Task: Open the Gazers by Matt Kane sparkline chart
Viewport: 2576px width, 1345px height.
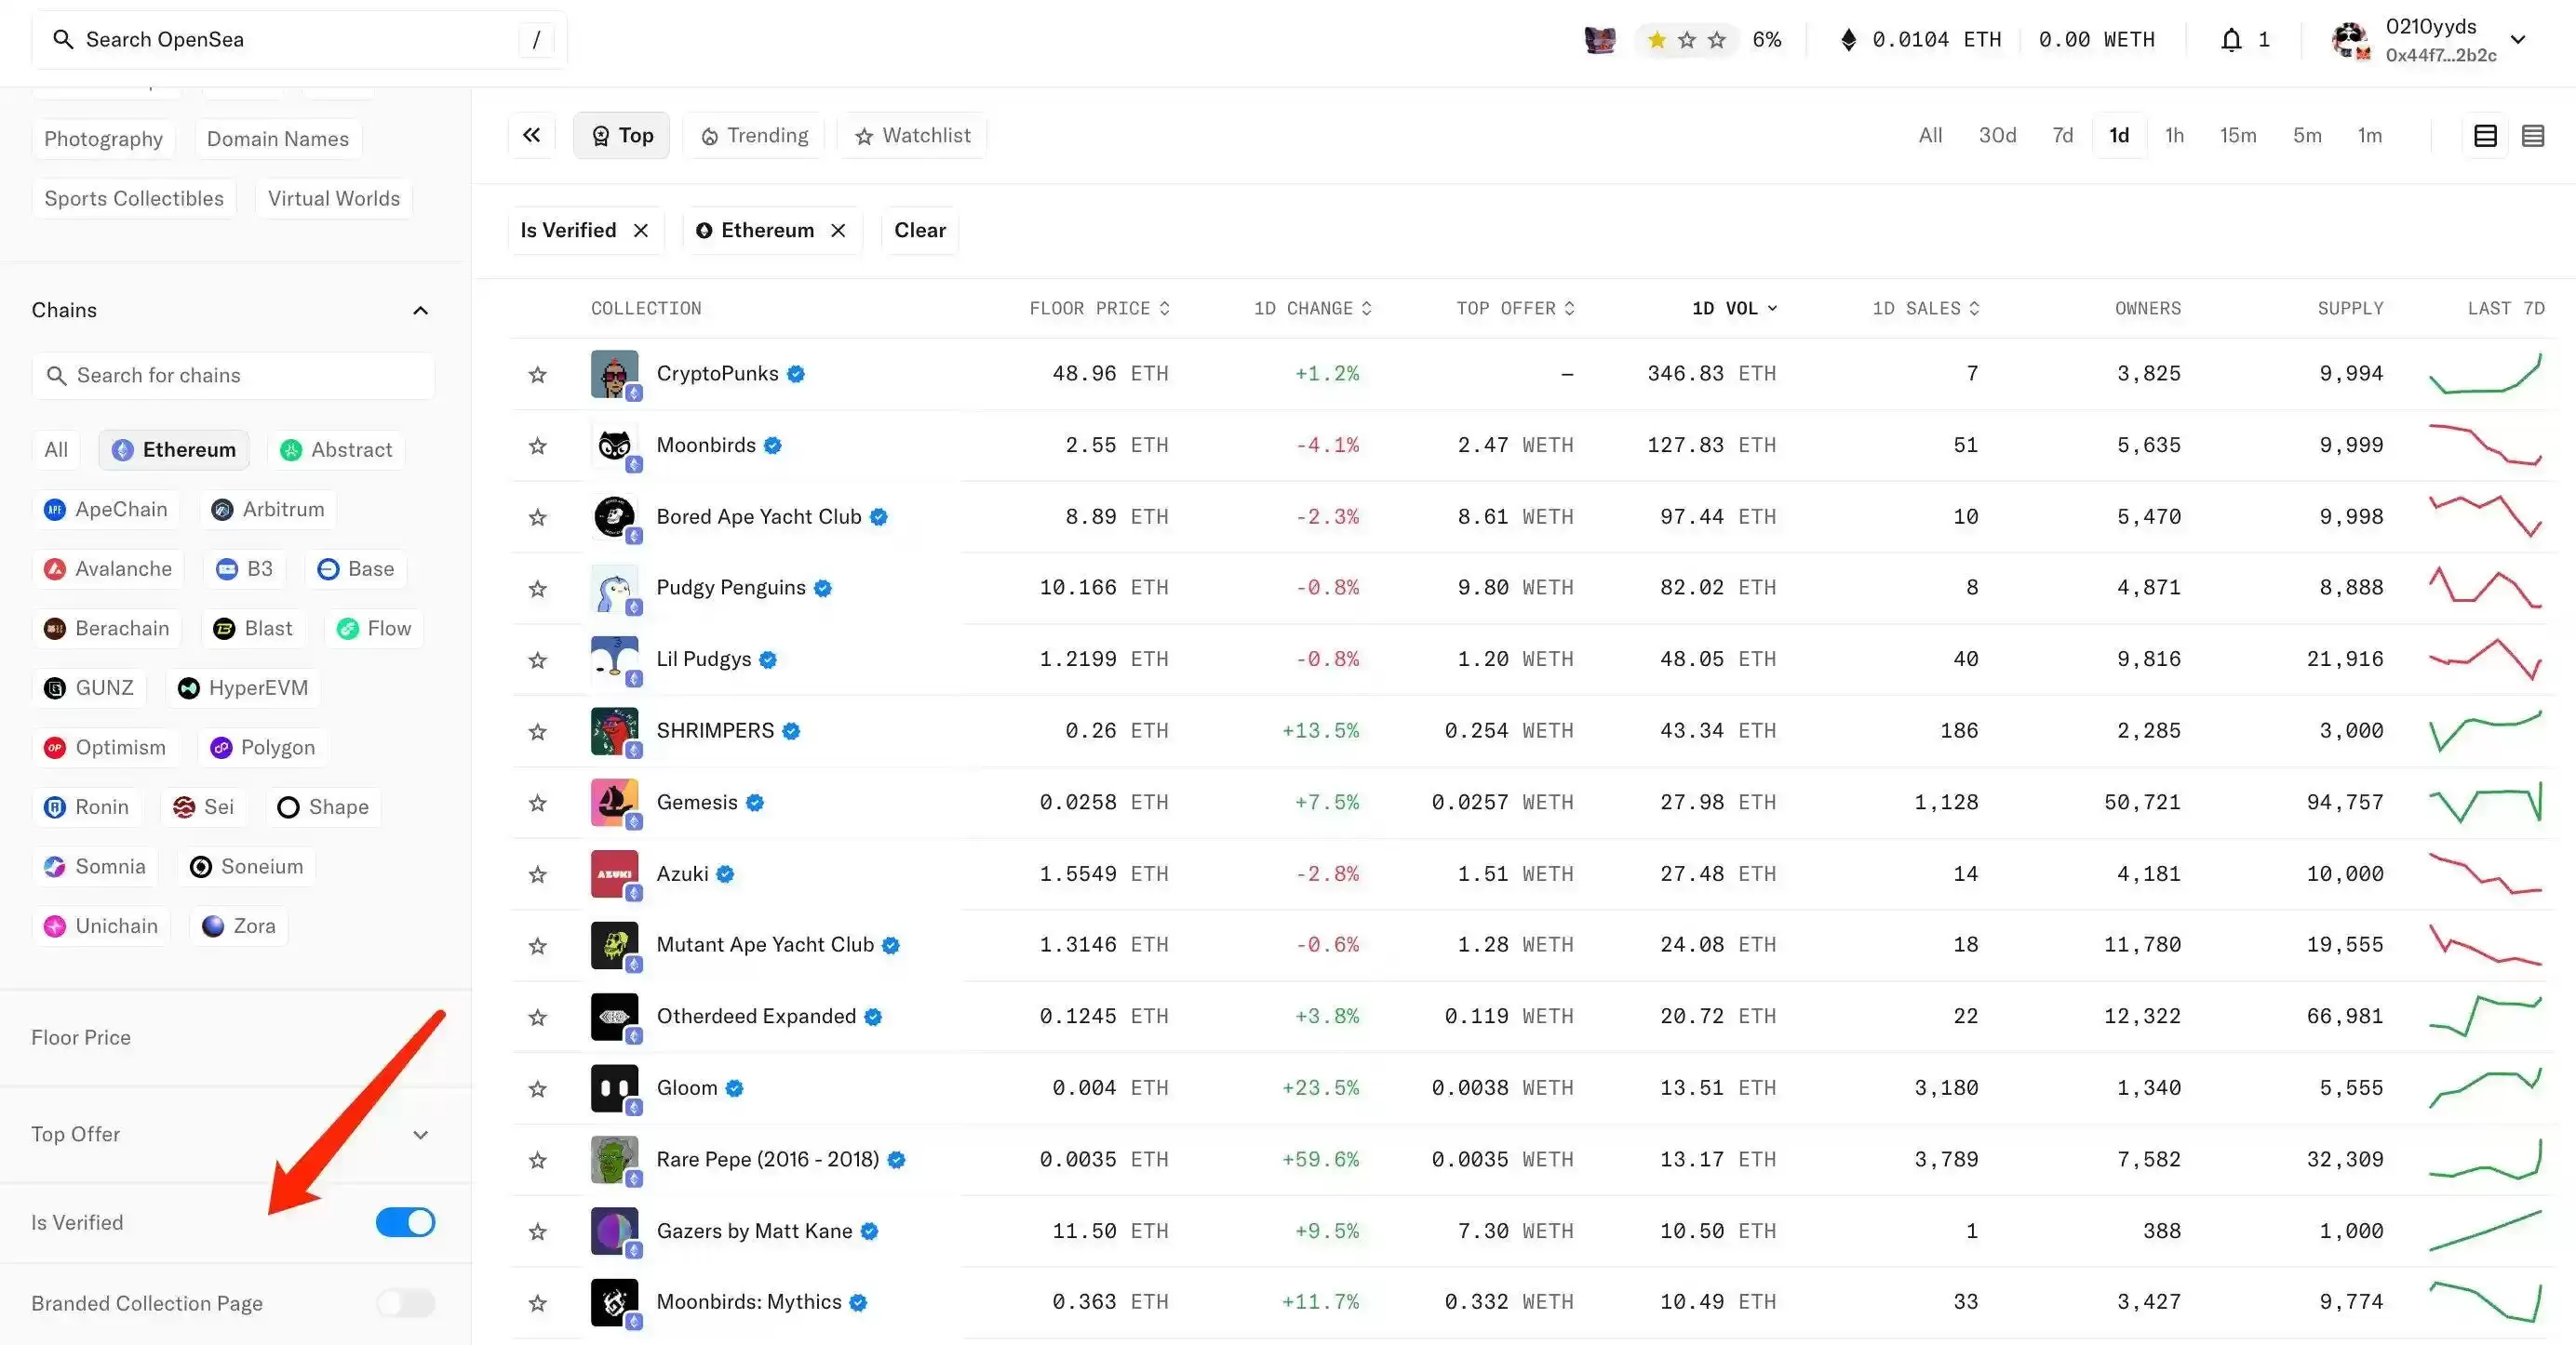Action: click(x=2484, y=1232)
